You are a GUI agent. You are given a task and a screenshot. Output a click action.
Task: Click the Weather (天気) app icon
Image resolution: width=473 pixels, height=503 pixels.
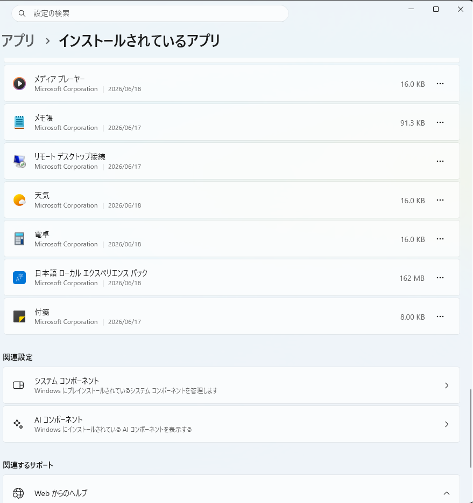[x=19, y=200]
